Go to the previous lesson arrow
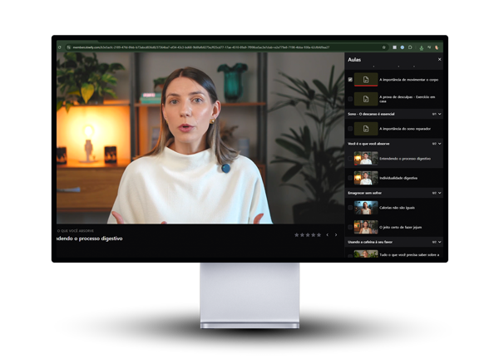This screenshot has height=359, width=499. (327, 235)
